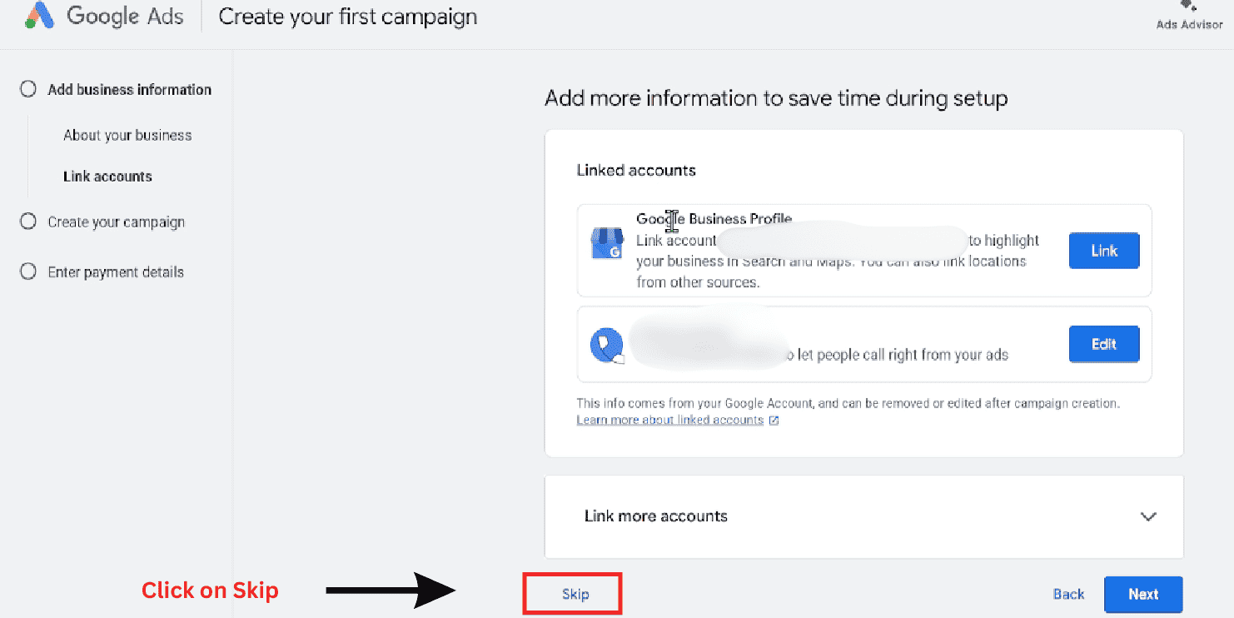The image size is (1234, 618).
Task: Click the Learn more about linked accounts link
Action: (x=670, y=419)
